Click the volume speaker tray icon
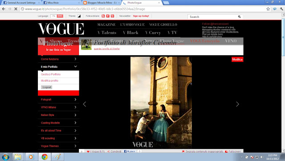Screen dimensions: 285x161 (x=262, y=157)
